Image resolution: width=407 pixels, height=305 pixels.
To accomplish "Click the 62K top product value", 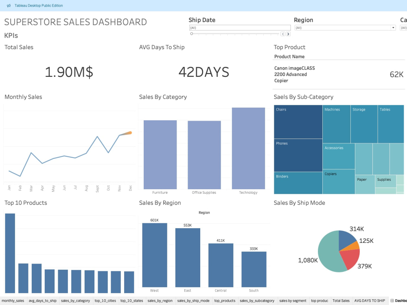I will click(x=396, y=75).
